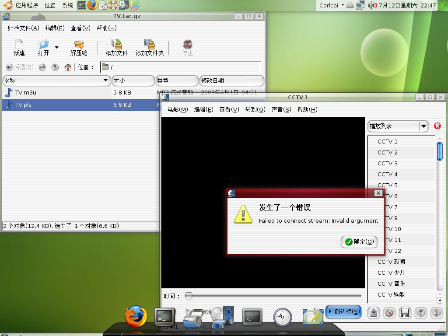The height and width of the screenshot is (336, 448).
Task: Sort by Modified Date (修改日期) column header
Action: point(231,80)
